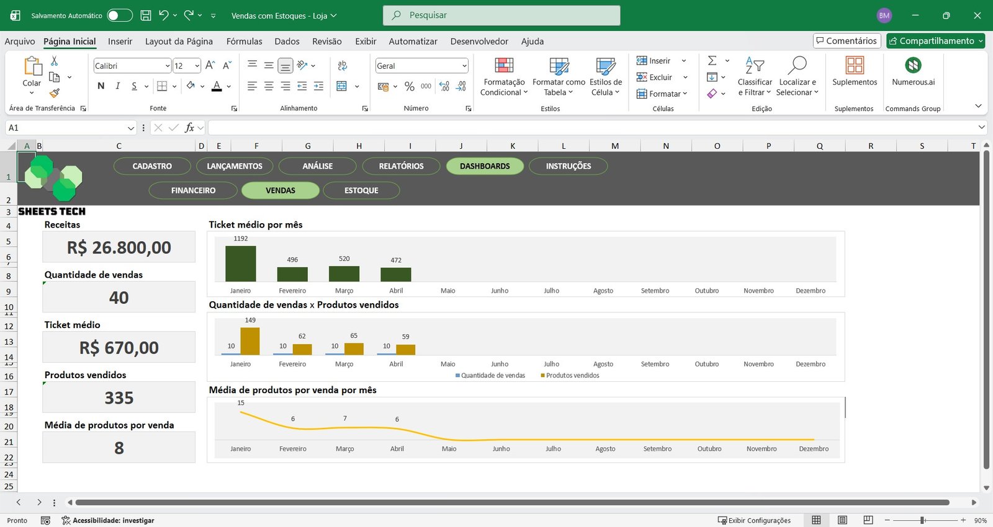Open the Fórmulas ribbon tab

pyautogui.click(x=244, y=42)
